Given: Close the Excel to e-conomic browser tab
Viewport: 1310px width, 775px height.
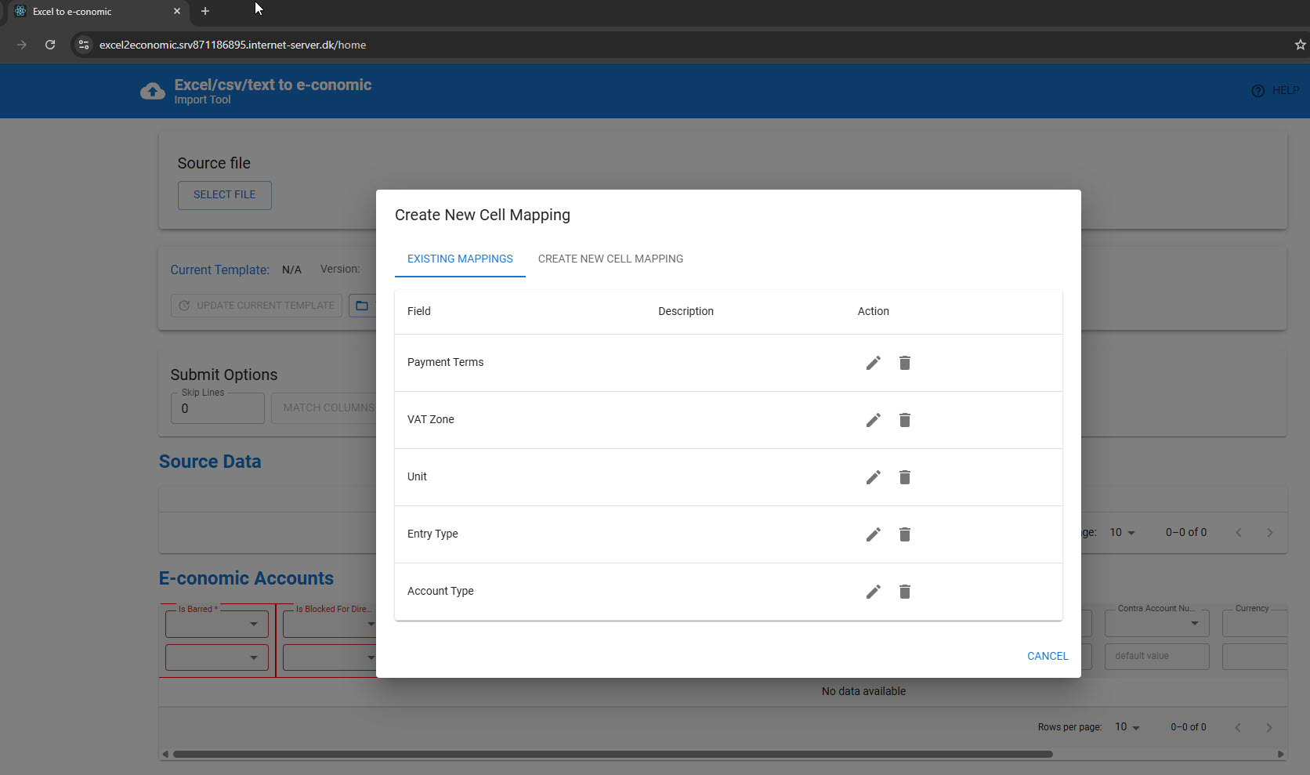Looking at the screenshot, I should coord(177,12).
